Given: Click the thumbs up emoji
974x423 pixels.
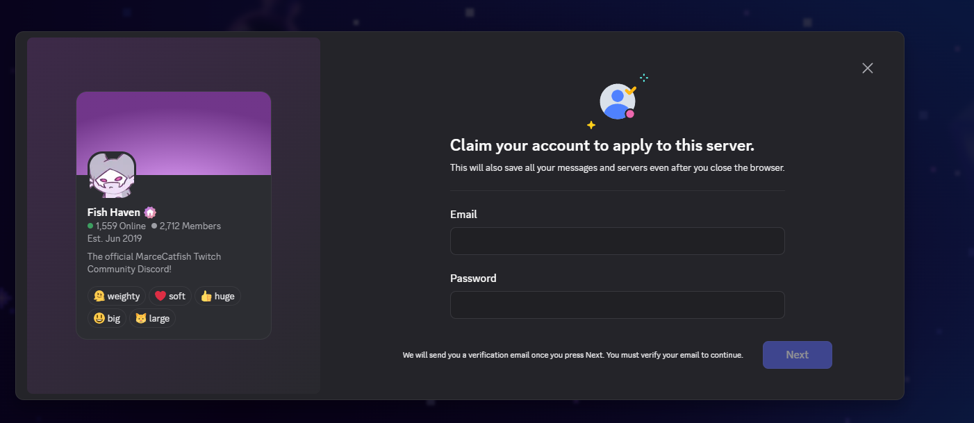Looking at the screenshot, I should coord(206,296).
